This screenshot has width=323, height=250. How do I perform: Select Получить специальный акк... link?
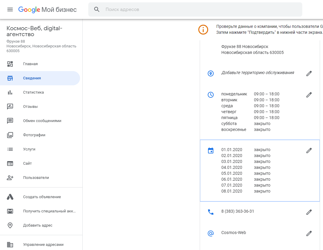click(x=40, y=211)
